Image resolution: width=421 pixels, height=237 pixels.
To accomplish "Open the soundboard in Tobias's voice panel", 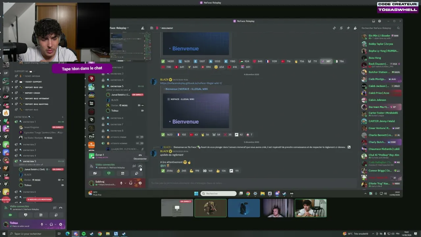I will coord(56,215).
